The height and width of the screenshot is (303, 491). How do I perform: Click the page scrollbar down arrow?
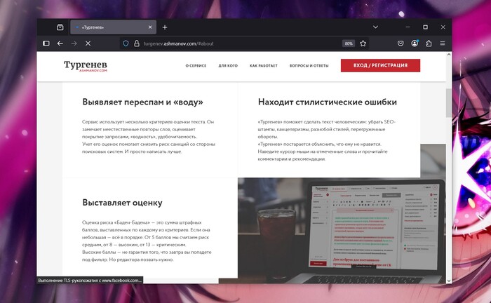[x=449, y=281]
